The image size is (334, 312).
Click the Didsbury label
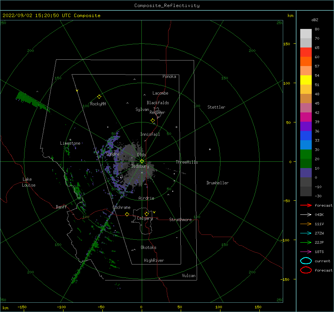click(x=140, y=166)
